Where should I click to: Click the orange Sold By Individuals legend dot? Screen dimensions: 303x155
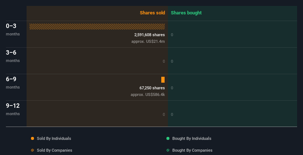tap(32, 138)
